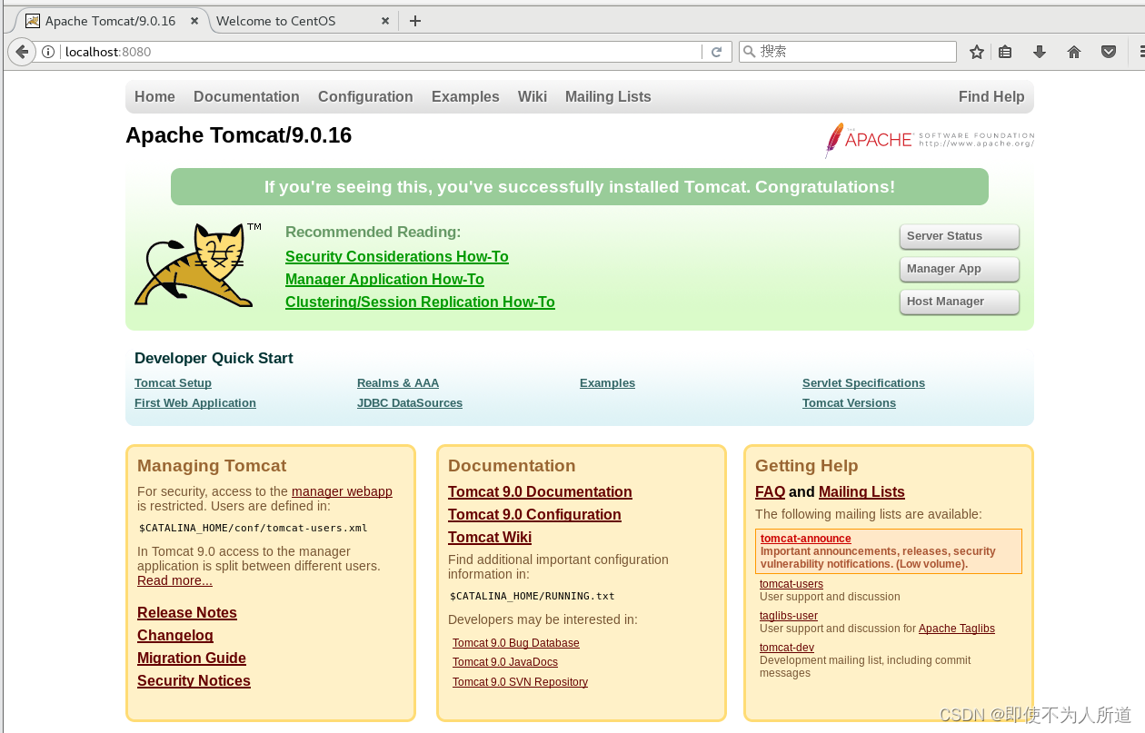Open Tomcat 9.0 Documentation link
Viewport: 1145px width, 733px height.
540,491
